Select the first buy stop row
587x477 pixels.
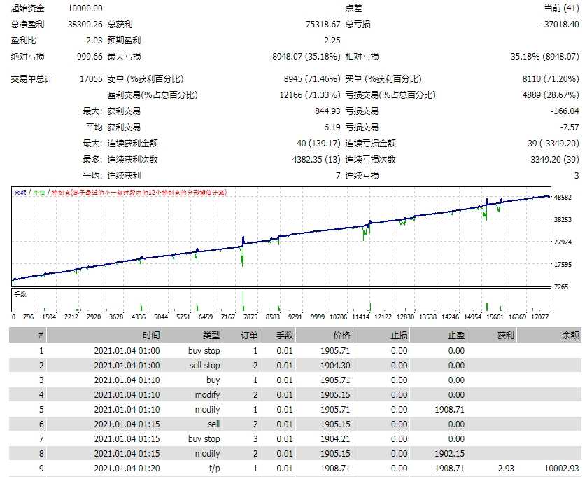click(x=204, y=350)
